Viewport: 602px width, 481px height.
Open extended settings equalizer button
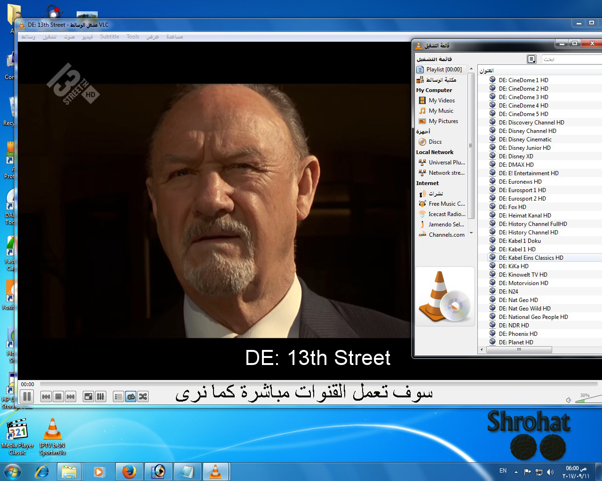click(x=101, y=396)
